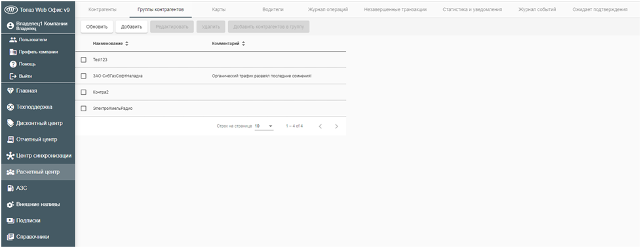Sort by Наименование using its arrow icon
Viewport: 641px width, 248px height.
click(126, 43)
